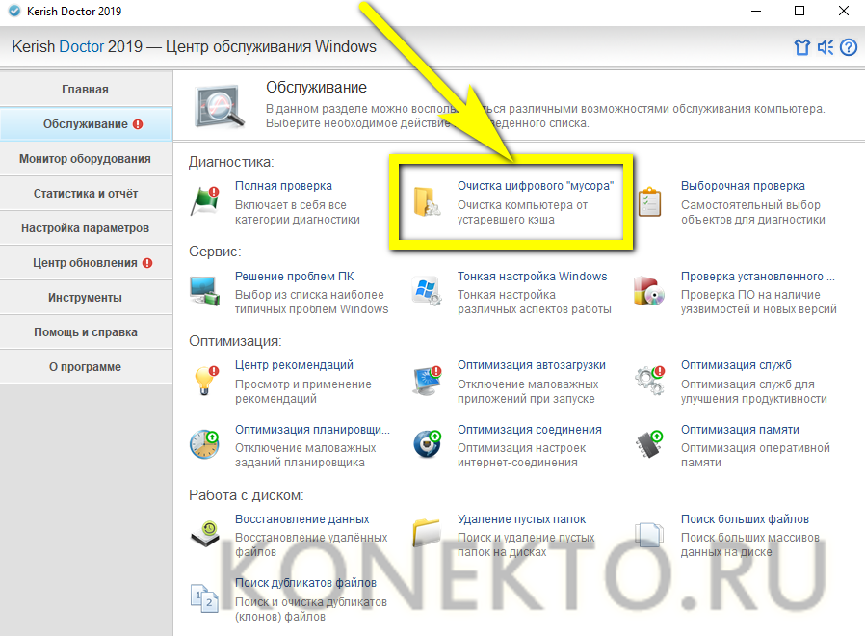Click the Оптимизация планировщика clock icon
Image resolution: width=865 pixels, height=636 pixels.
204,445
